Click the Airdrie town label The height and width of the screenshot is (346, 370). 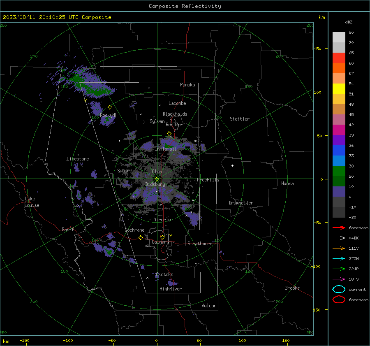tap(162, 220)
